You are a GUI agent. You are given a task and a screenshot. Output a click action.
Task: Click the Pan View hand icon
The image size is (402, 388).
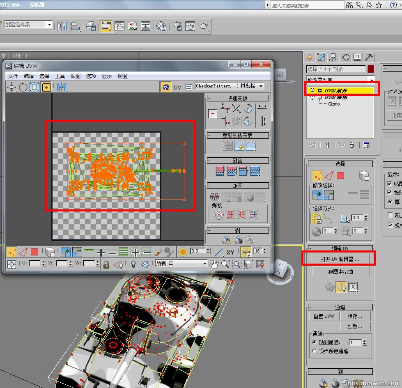click(214, 264)
